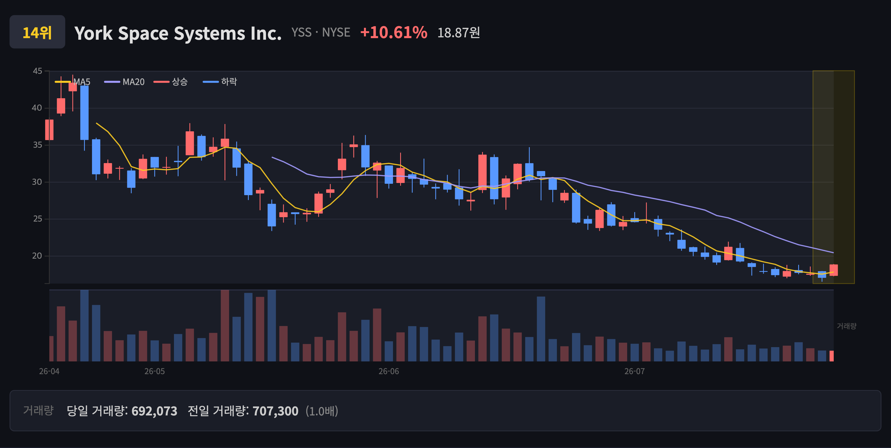Click the 전일 거래량: 707,300 value
Viewport: 891px width, 448px height.
tap(243, 411)
